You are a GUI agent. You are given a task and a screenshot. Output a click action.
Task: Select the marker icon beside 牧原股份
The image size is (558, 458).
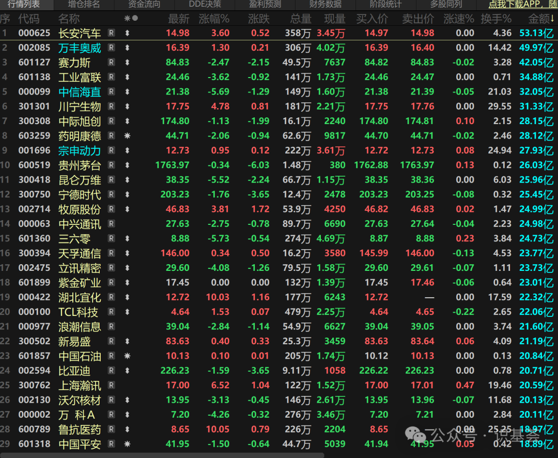click(128, 209)
